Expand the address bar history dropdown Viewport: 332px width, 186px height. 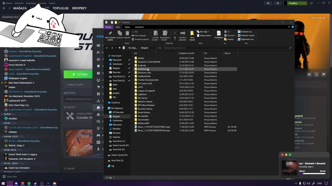click(x=157, y=48)
